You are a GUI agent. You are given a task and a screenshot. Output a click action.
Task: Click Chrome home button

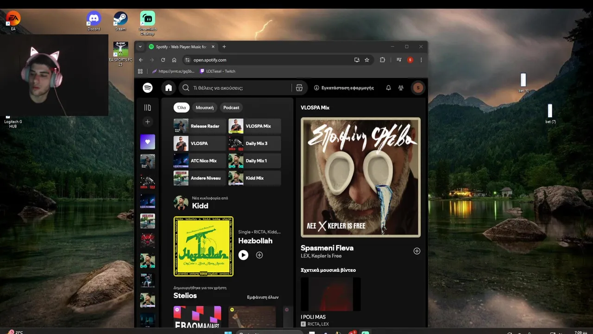point(174,60)
